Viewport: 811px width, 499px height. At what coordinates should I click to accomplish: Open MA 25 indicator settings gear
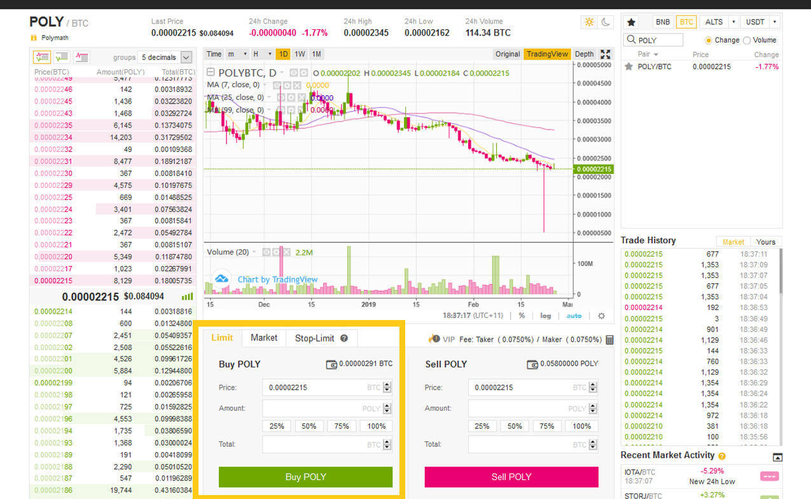click(x=292, y=98)
